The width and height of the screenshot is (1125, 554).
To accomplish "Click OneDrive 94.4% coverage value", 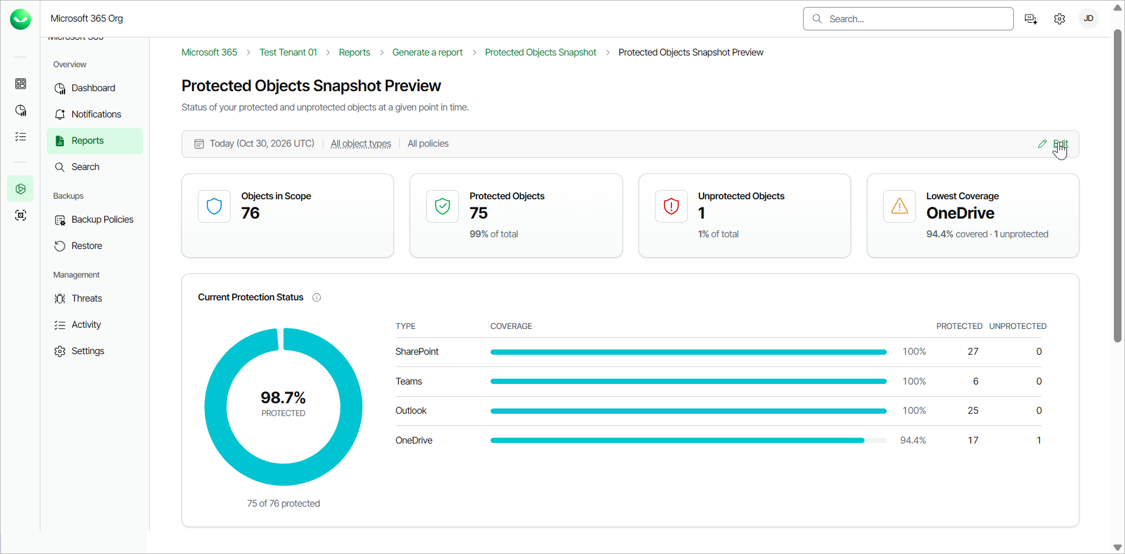I will (x=913, y=441).
